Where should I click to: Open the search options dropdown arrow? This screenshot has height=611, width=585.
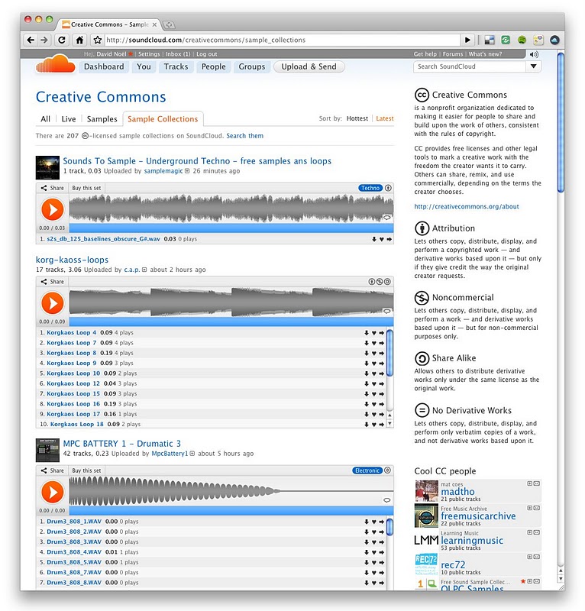click(x=533, y=66)
